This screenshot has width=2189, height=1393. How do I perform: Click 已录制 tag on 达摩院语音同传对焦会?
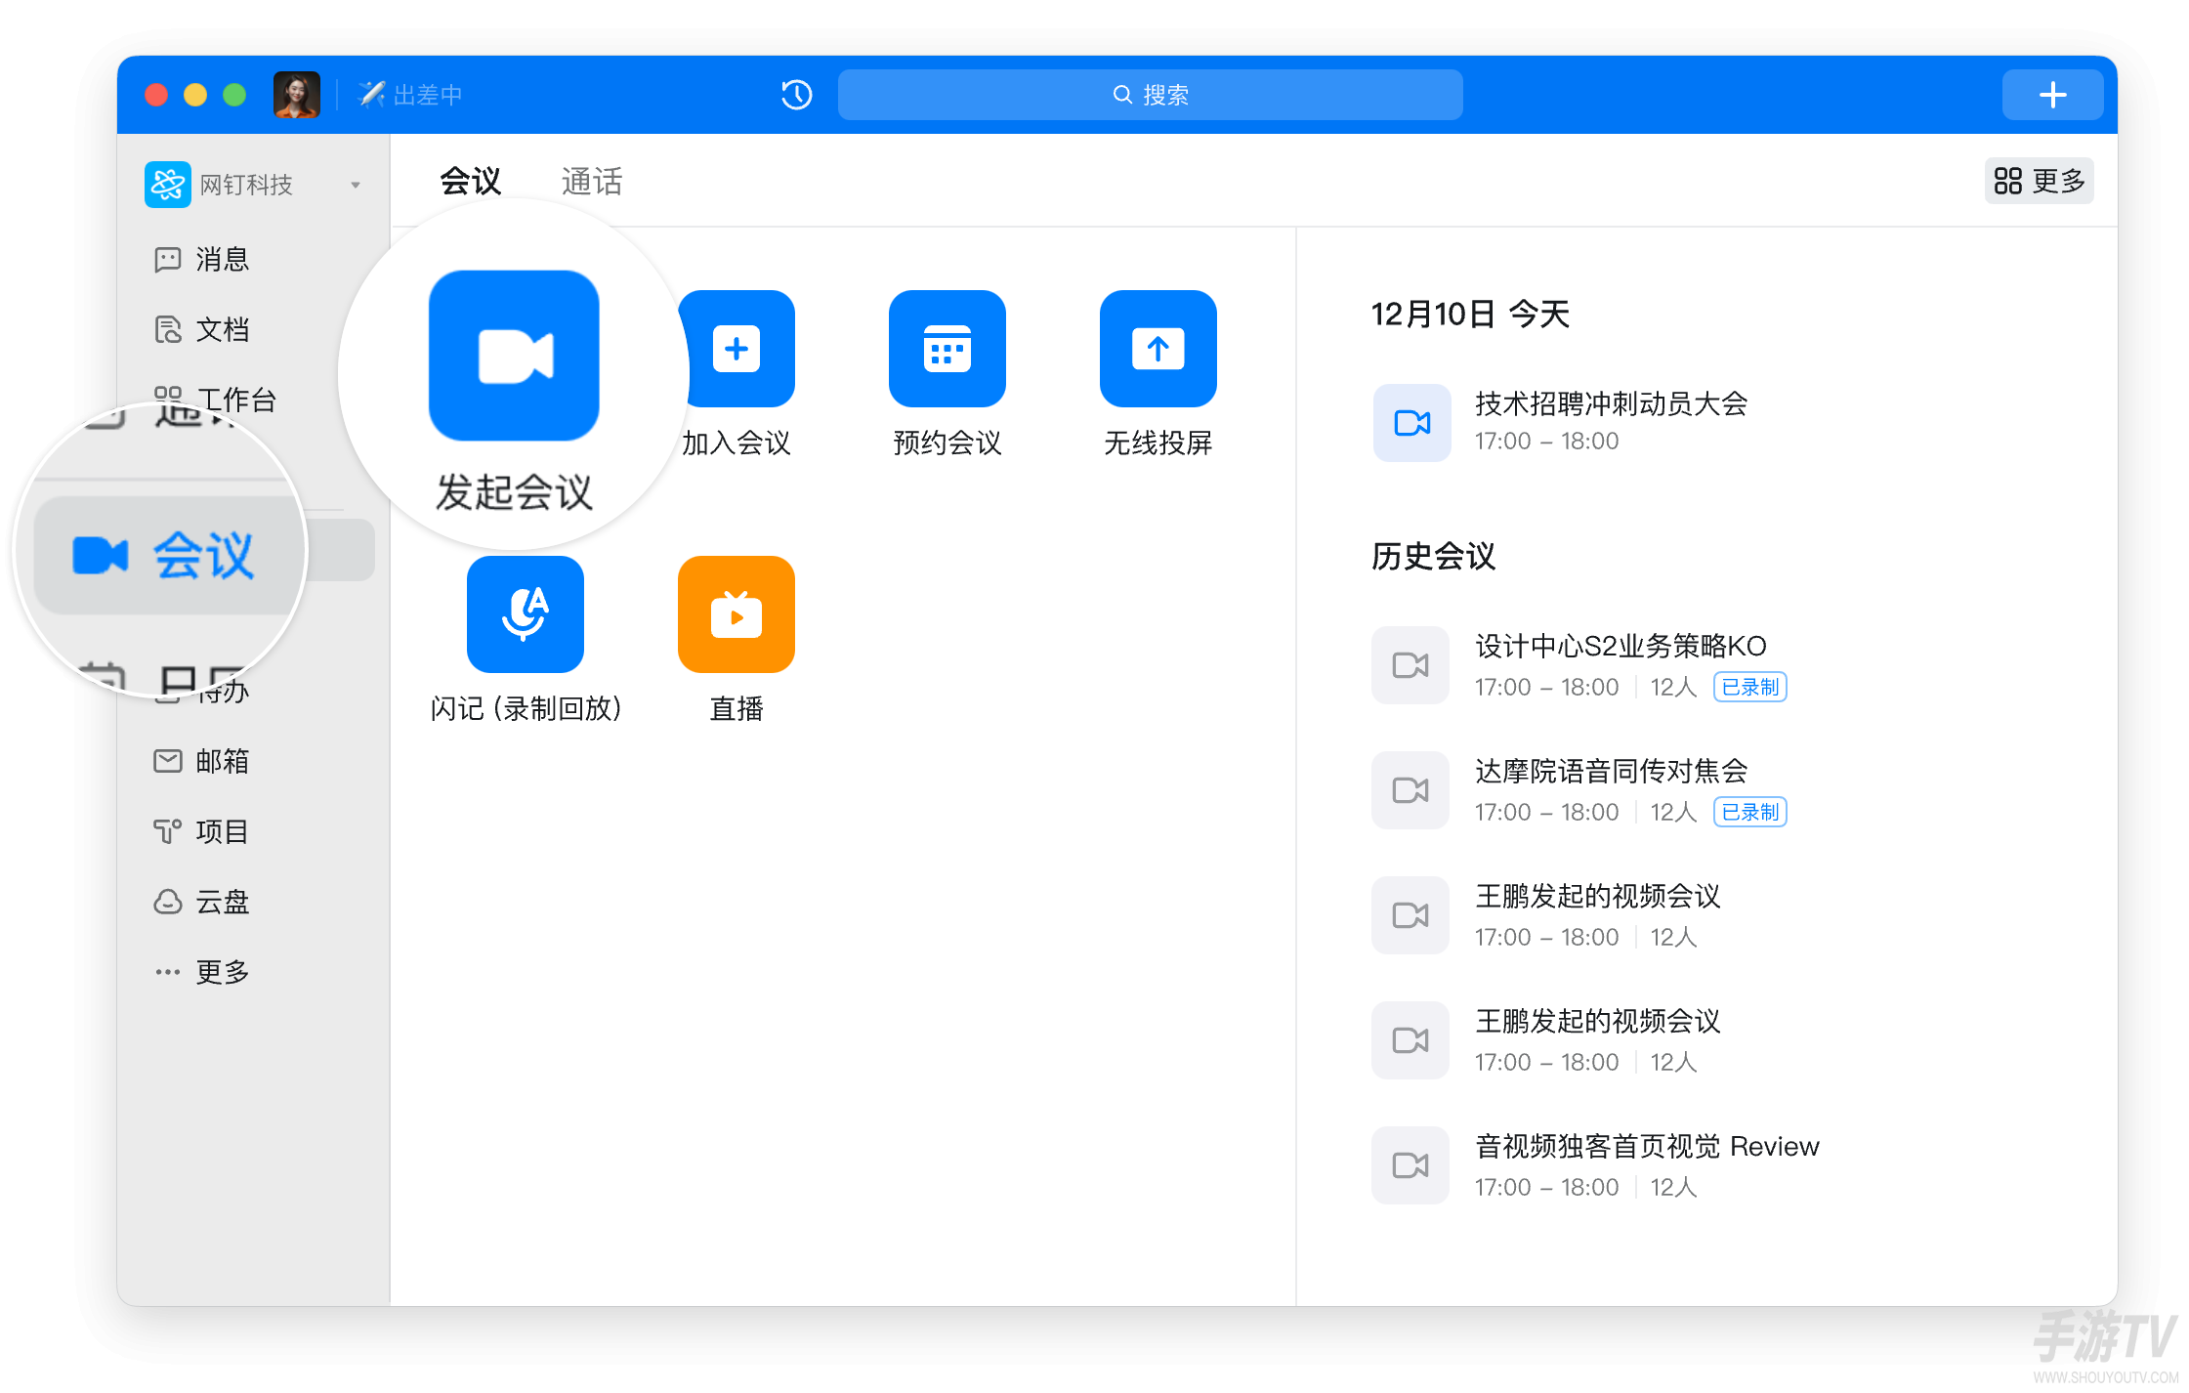coord(1750,812)
